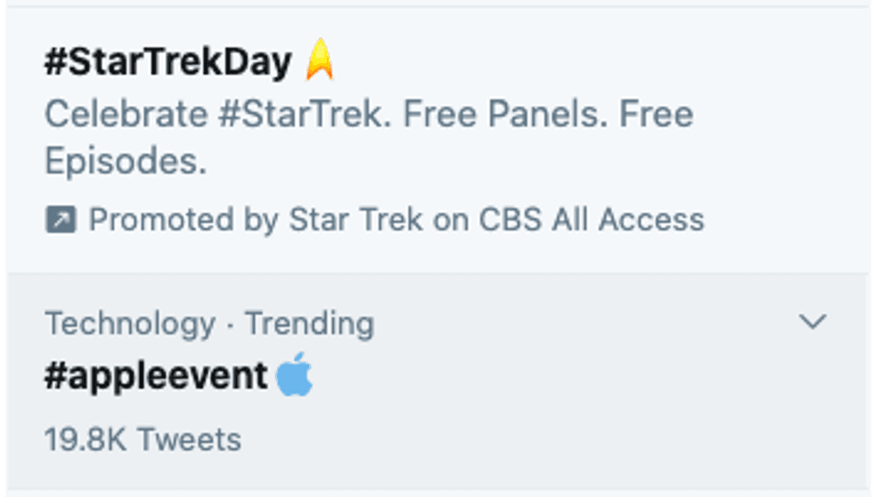Click the blue Apple logo icon
This screenshot has width=873, height=497.
pyautogui.click(x=295, y=377)
